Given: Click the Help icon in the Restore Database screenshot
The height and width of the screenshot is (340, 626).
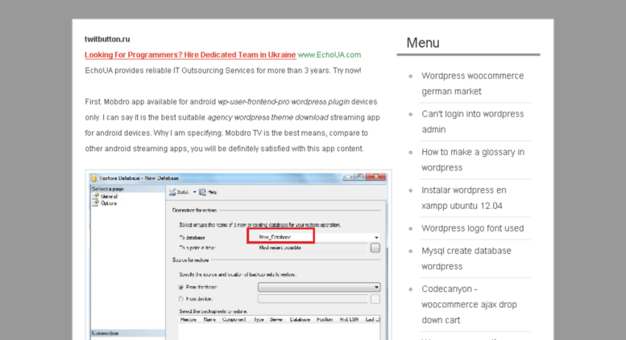Looking at the screenshot, I should point(202,192).
